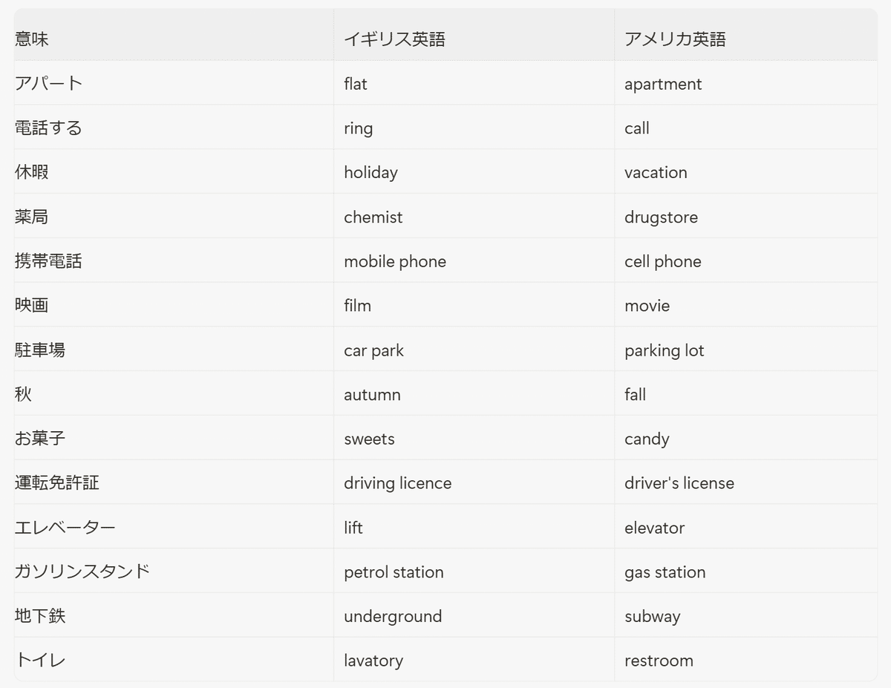Viewport: 891px width, 688px height.
Task: Click the 映画 row label
Action: 32,305
